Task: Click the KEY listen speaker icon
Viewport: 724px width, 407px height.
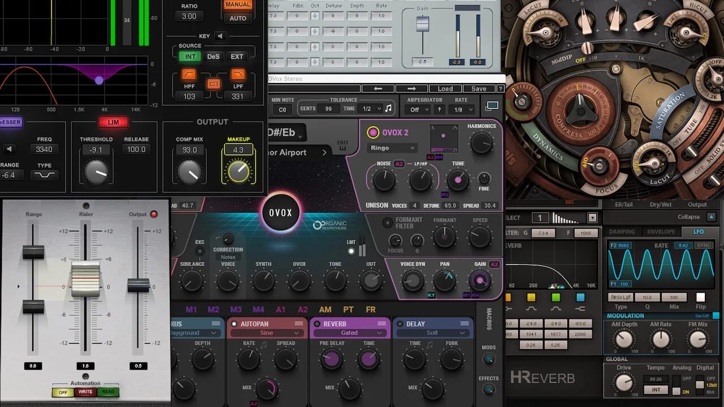Action: [219, 36]
